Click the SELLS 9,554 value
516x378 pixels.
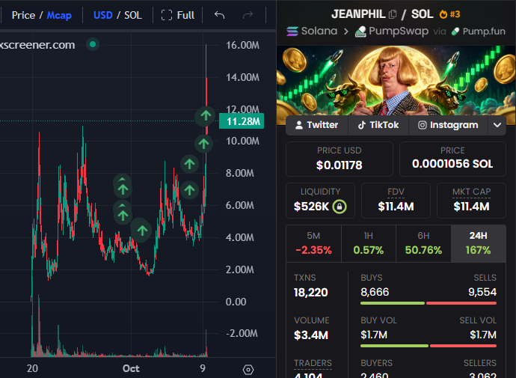[x=482, y=292]
